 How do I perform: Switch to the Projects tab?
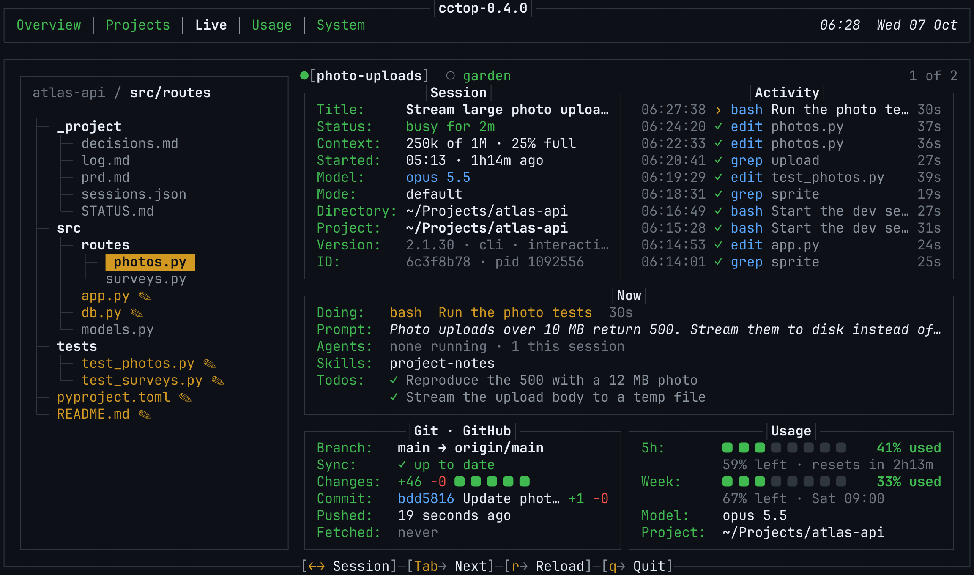138,25
